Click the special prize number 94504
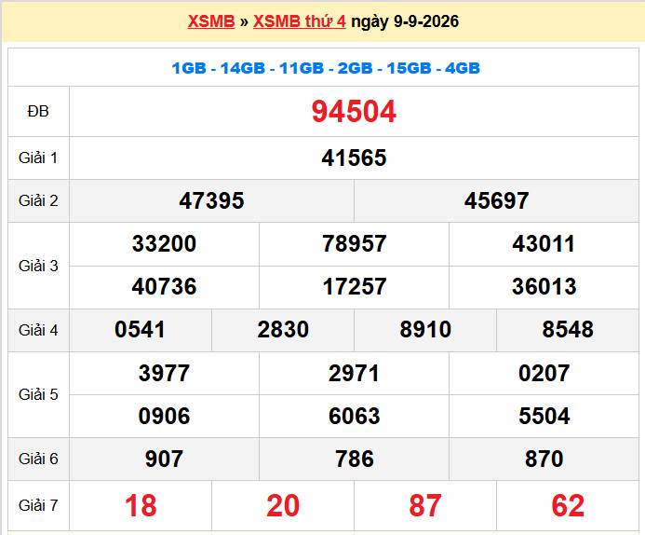This screenshot has height=535, width=645. (354, 112)
